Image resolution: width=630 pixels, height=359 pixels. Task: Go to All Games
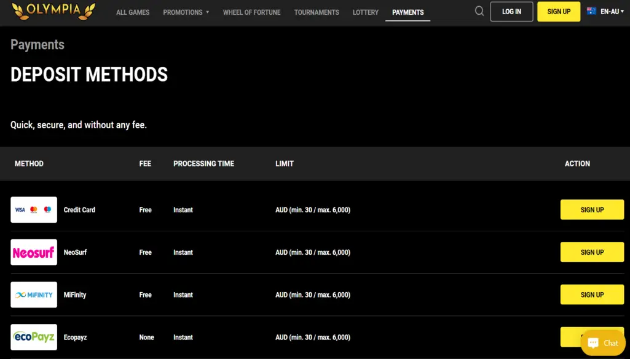(x=133, y=12)
